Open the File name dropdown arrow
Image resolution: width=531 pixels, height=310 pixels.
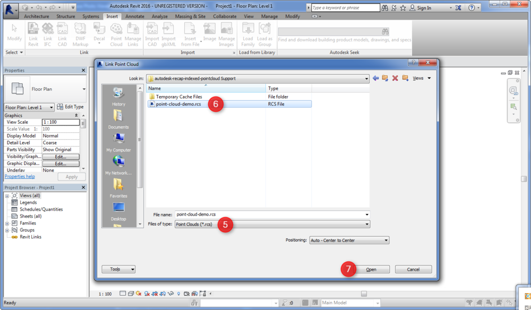click(367, 214)
